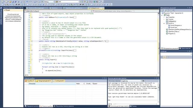This screenshot has width=193, height=108.
Task: Open the nuget.org package source dropdown
Action: tap(141, 81)
